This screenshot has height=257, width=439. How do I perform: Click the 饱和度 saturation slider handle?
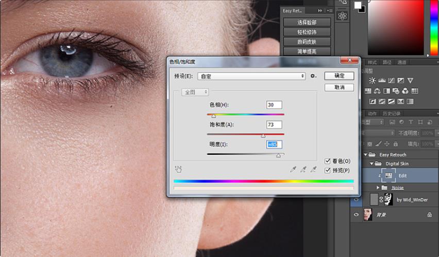click(x=263, y=136)
